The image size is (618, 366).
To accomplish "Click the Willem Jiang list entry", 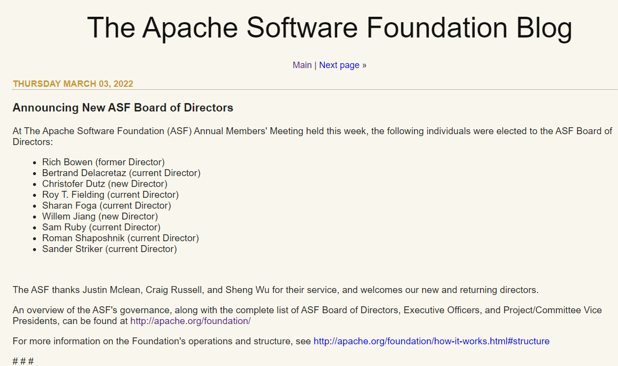I will coord(100,217).
